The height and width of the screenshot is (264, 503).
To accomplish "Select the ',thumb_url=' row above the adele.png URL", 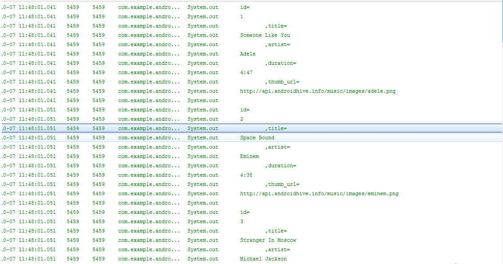I will [251, 82].
